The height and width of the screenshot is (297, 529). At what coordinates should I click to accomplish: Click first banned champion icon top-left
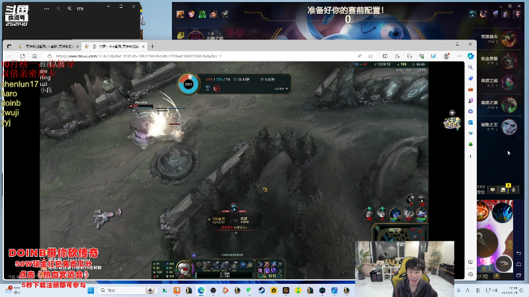[180, 14]
